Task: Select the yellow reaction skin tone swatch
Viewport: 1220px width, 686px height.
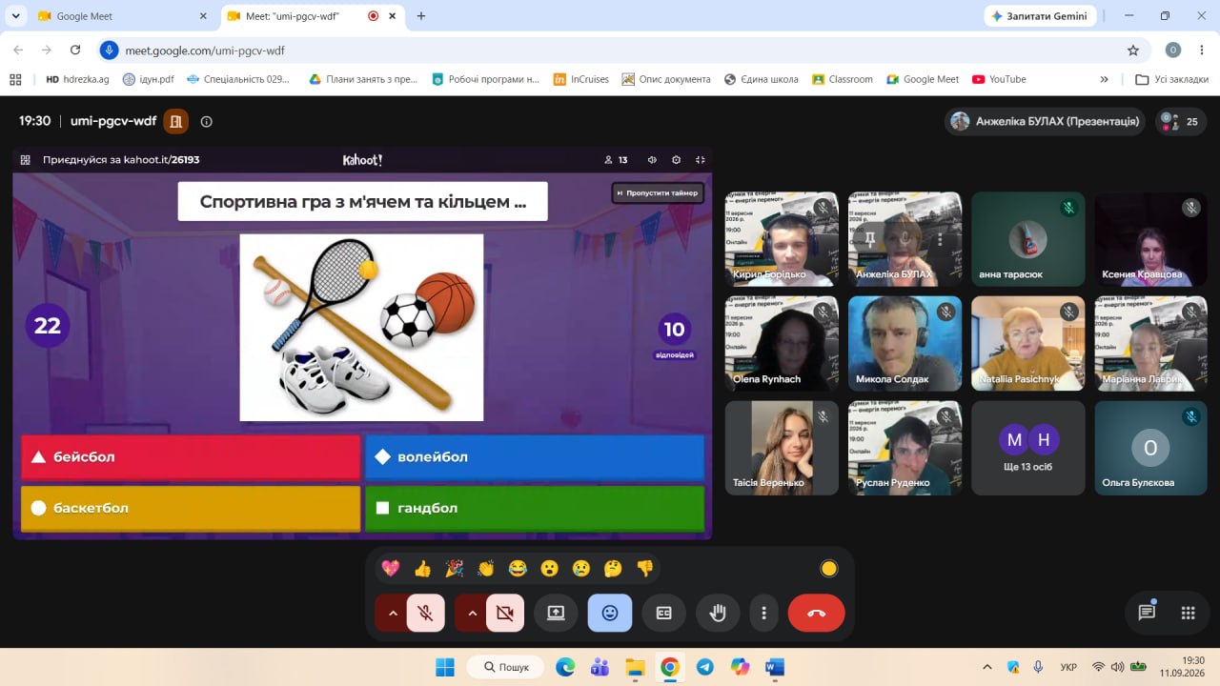Action: tap(829, 569)
